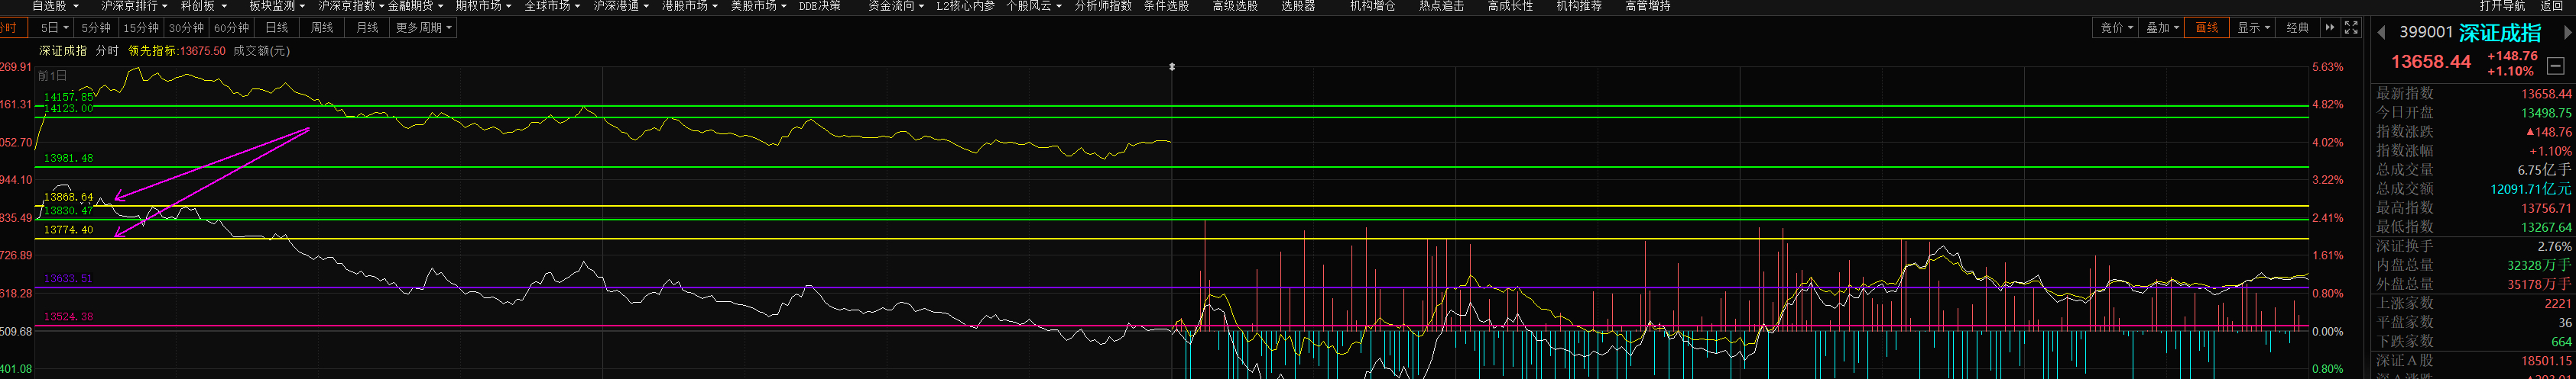2576x379 pixels.
Task: Open the 美股市场 menu
Action: (x=759, y=6)
